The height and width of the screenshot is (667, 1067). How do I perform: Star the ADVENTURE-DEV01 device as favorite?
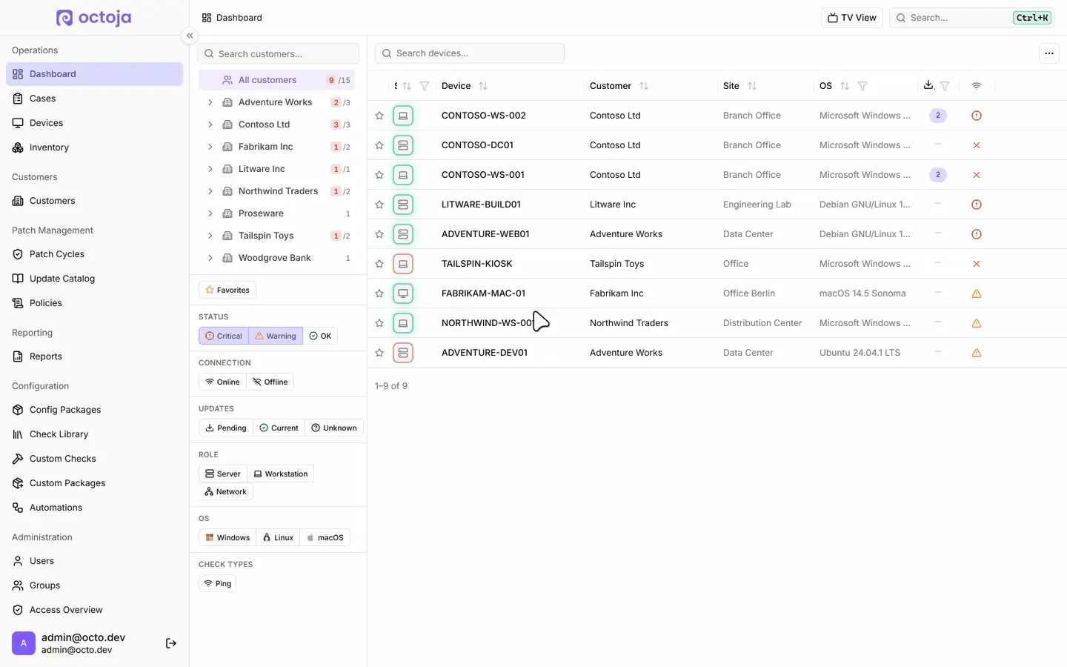pyautogui.click(x=379, y=353)
